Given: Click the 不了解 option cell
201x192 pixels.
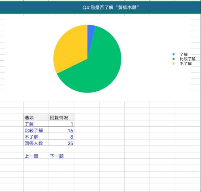Looking at the screenshot, I should tap(36, 136).
